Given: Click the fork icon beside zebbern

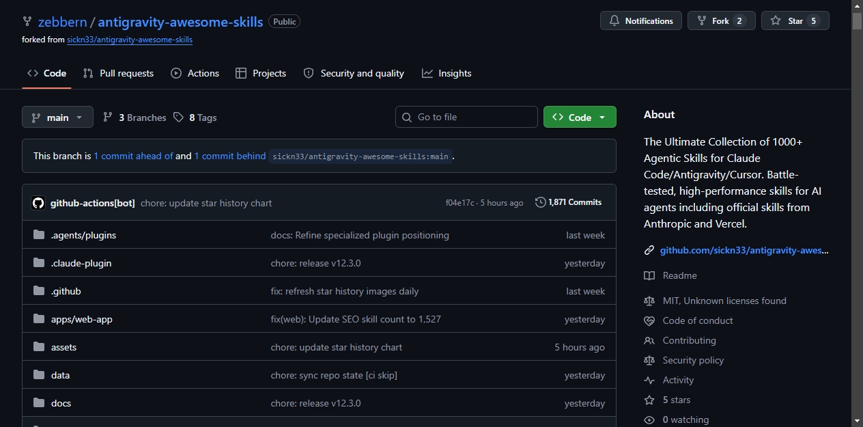Looking at the screenshot, I should pos(27,22).
